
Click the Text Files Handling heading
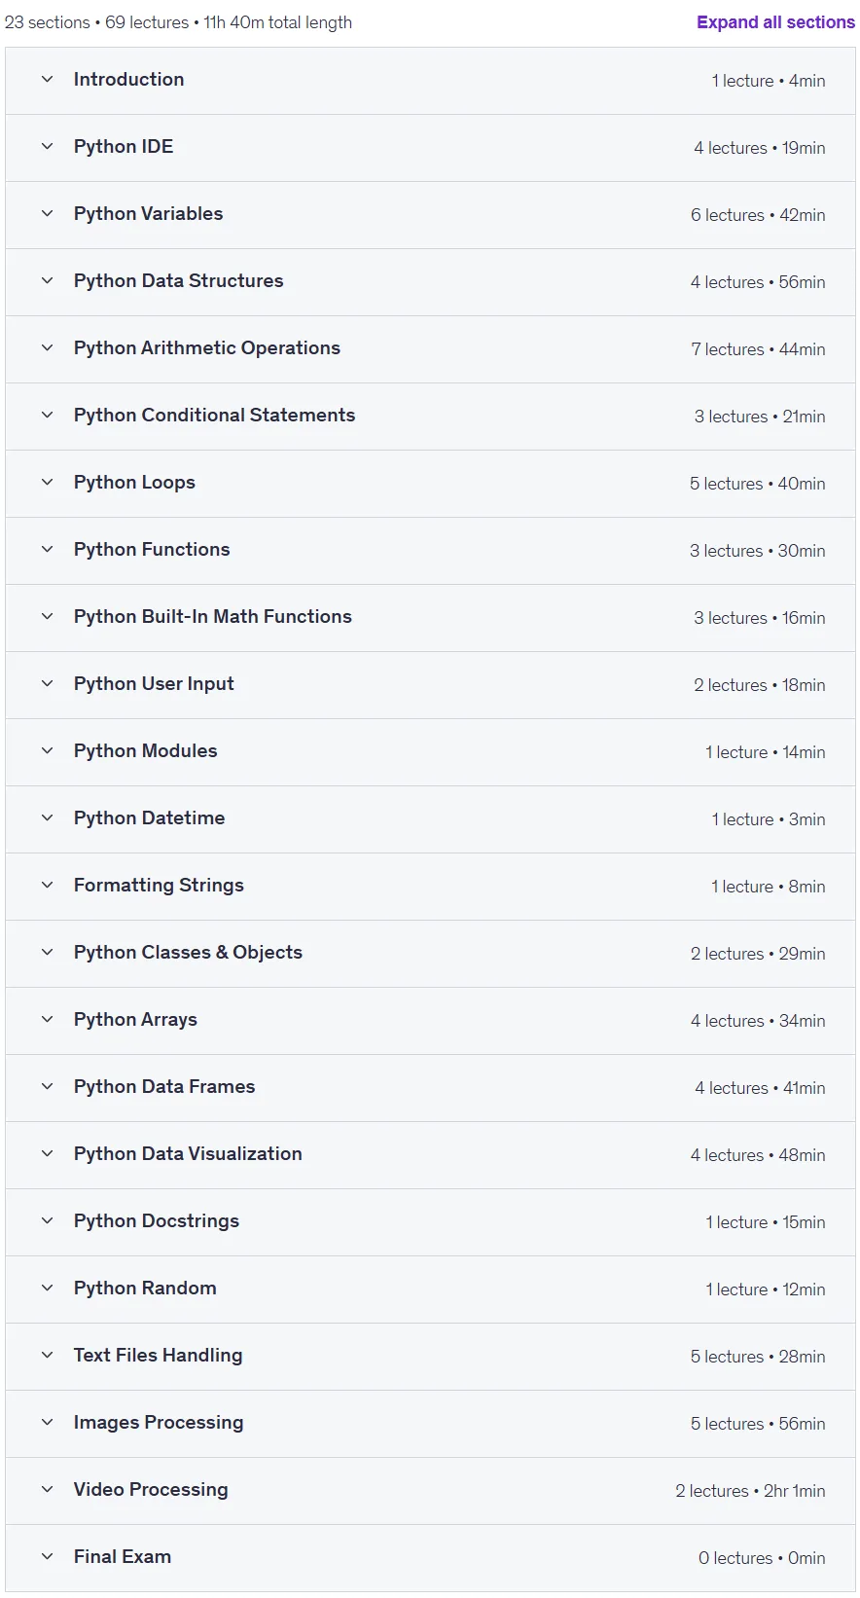pyautogui.click(x=158, y=1355)
